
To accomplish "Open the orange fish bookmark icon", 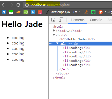I will pyautogui.click(x=18, y=12).
